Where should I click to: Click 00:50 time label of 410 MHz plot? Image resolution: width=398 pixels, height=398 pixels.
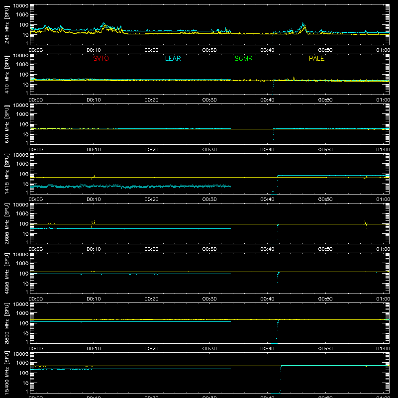click(325, 100)
